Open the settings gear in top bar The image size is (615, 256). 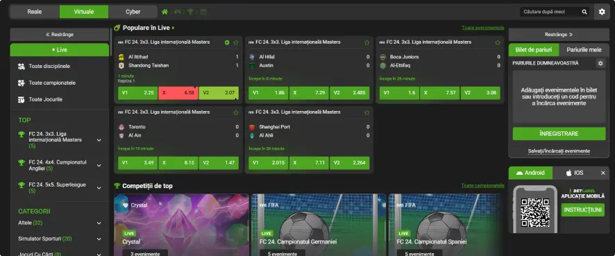(602, 12)
